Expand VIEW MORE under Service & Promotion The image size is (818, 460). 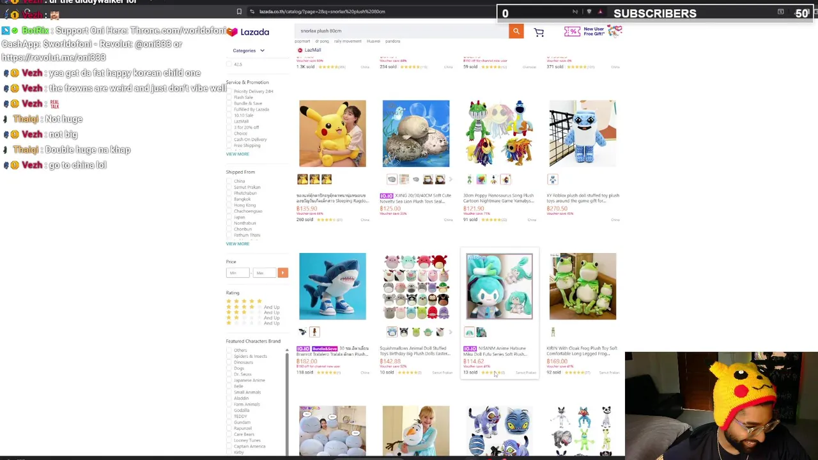pos(237,154)
